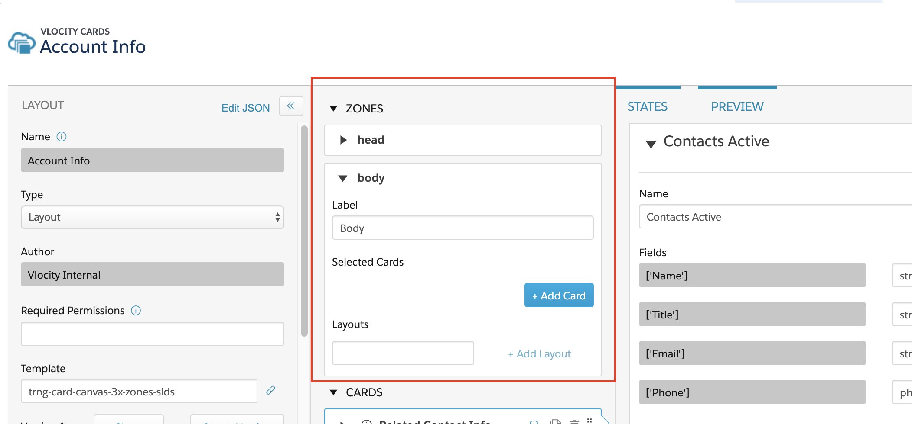
Task: Select the ['Phone'] field entry
Action: [752, 392]
